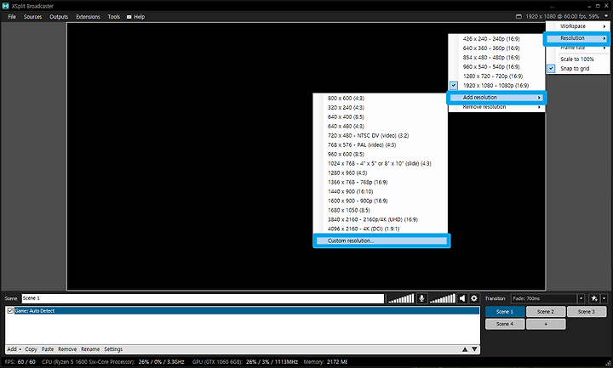Switch to Scene 3
The image size is (613, 368).
click(587, 311)
